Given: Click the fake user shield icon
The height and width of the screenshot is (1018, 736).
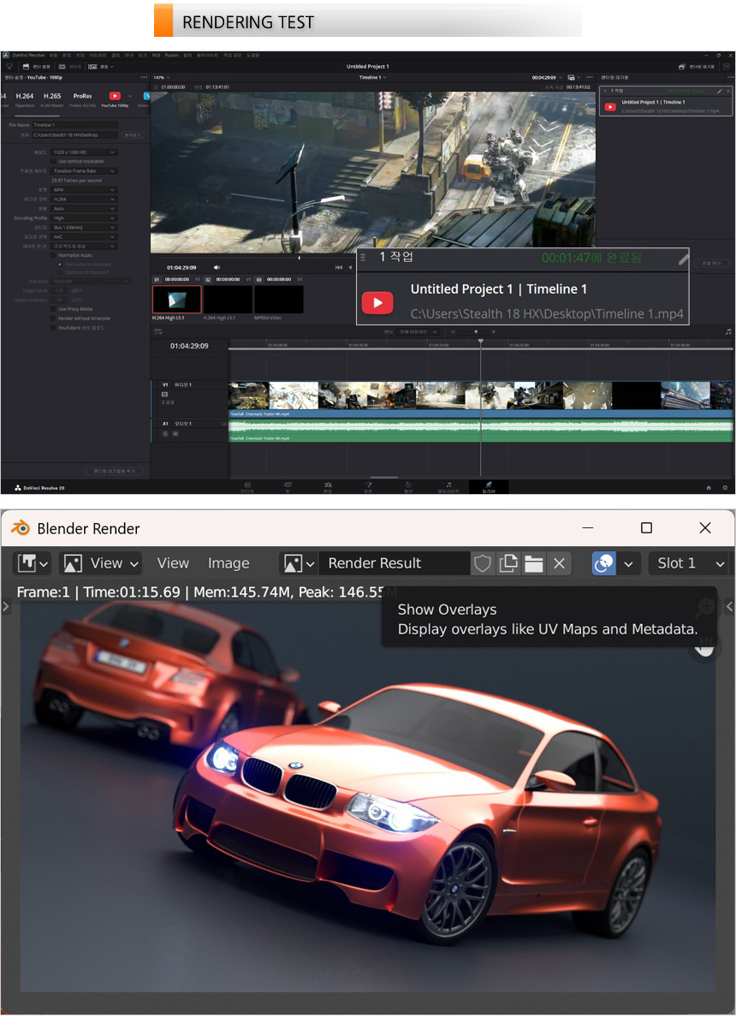Looking at the screenshot, I should click(x=484, y=563).
